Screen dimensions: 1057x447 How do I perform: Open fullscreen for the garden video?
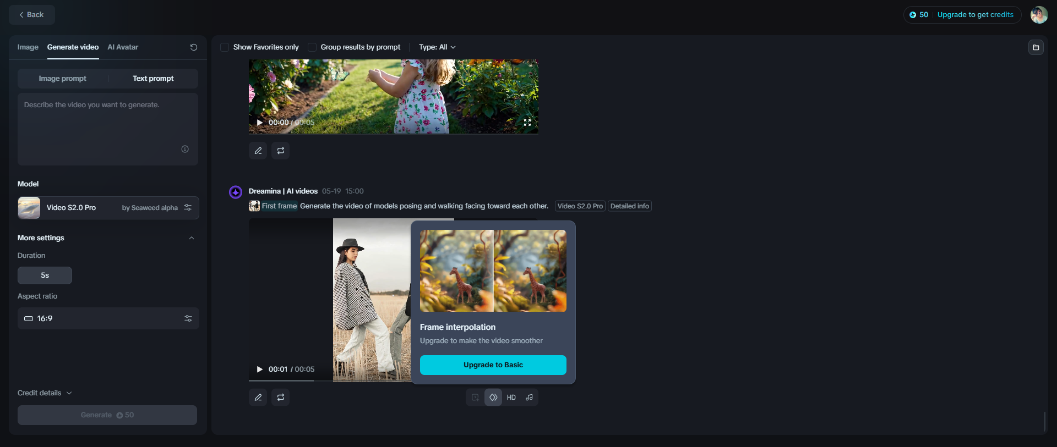527,123
